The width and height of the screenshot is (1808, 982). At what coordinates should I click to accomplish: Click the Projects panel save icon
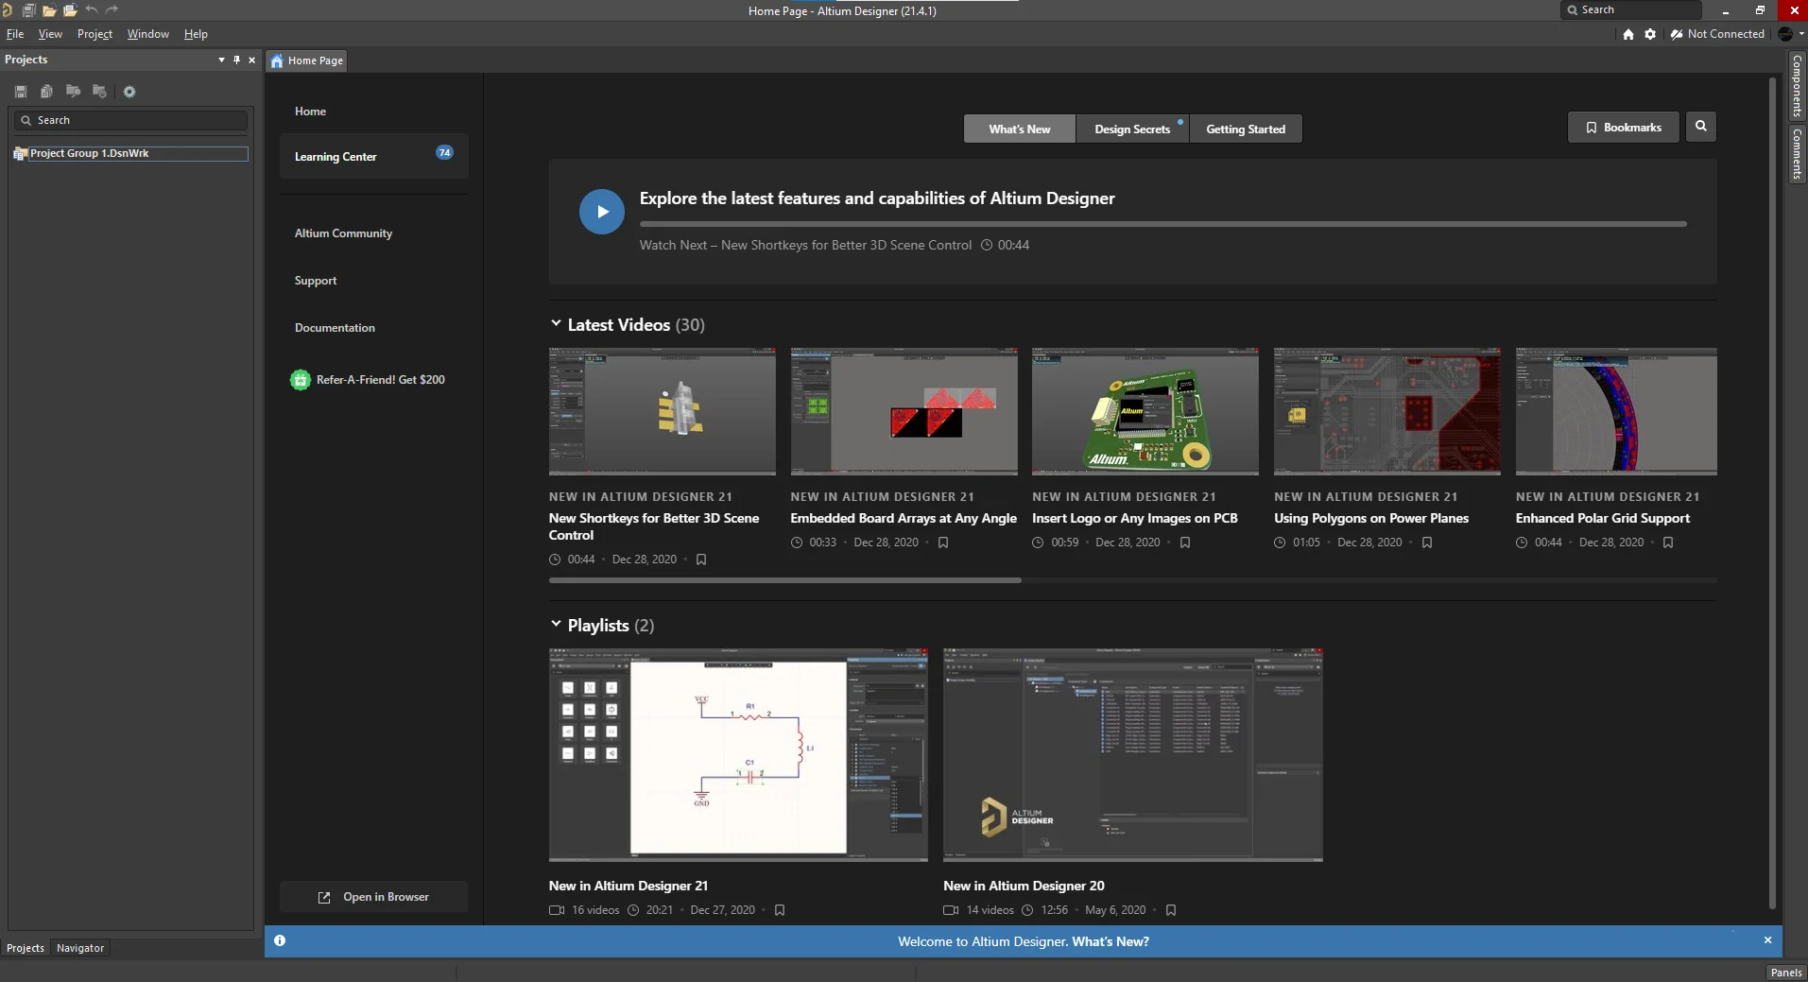click(x=21, y=92)
